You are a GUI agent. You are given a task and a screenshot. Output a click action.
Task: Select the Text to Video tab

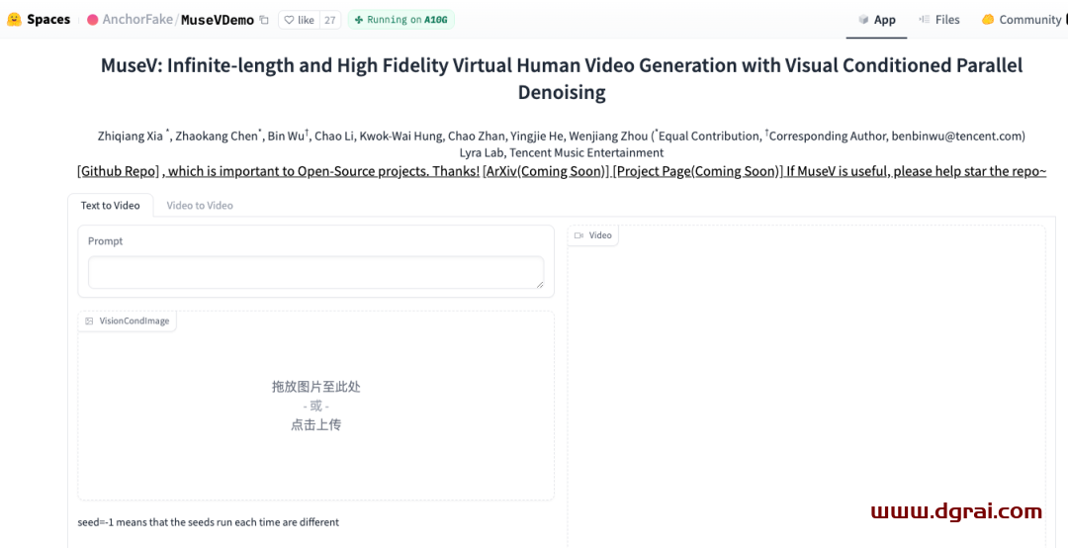tap(111, 205)
